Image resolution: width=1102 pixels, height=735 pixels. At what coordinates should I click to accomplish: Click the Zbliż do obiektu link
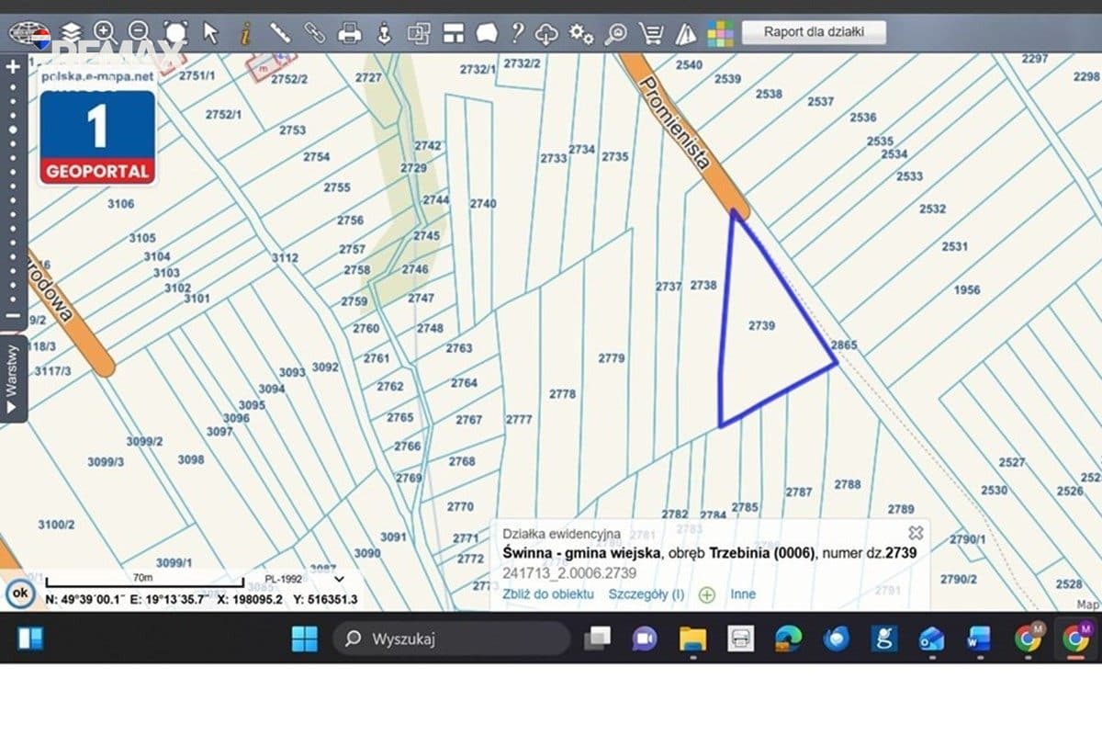548,594
